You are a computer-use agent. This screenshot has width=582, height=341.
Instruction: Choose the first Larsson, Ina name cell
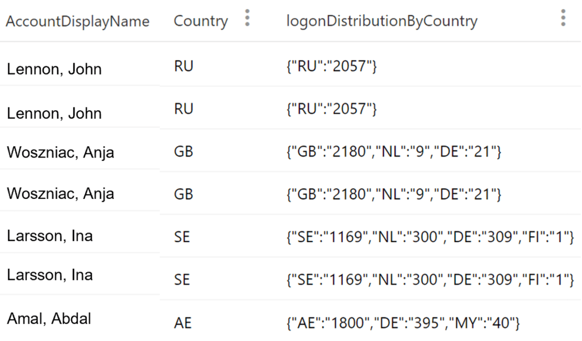(x=49, y=235)
